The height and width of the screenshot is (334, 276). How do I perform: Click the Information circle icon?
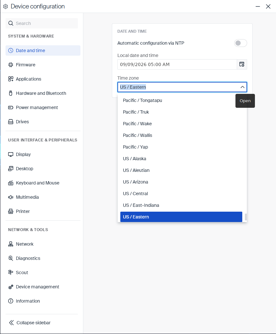click(x=11, y=301)
